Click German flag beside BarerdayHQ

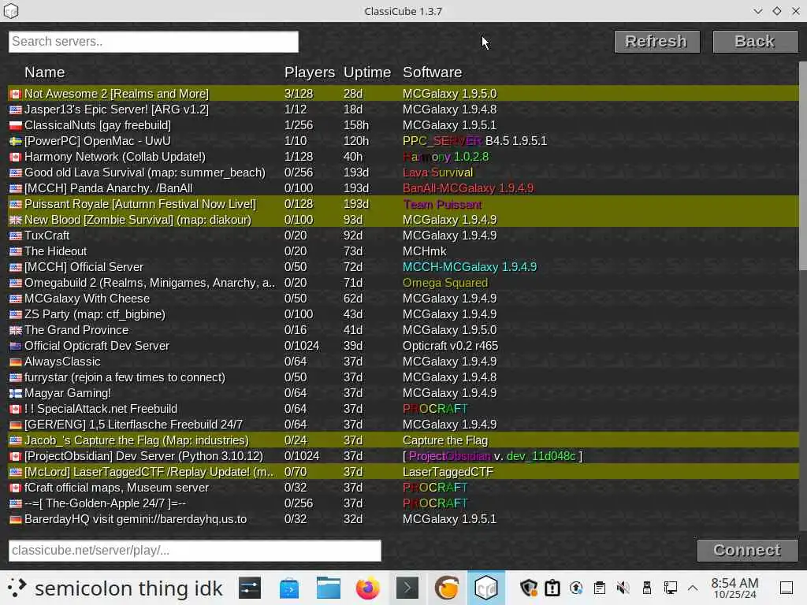(16, 520)
